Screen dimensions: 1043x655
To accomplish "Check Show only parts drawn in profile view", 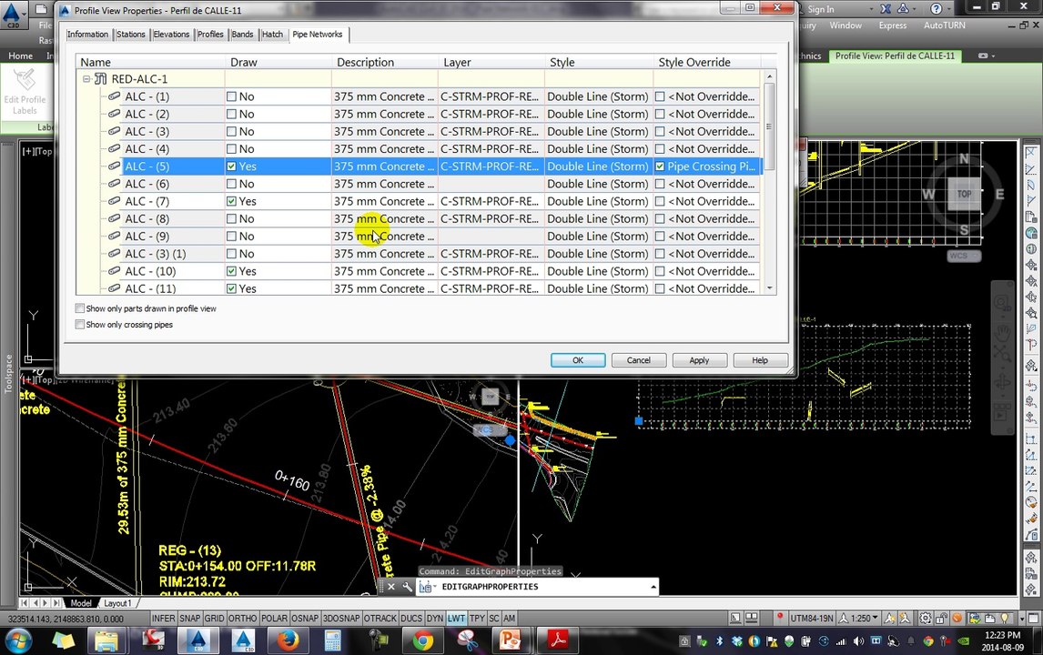I will 80,308.
